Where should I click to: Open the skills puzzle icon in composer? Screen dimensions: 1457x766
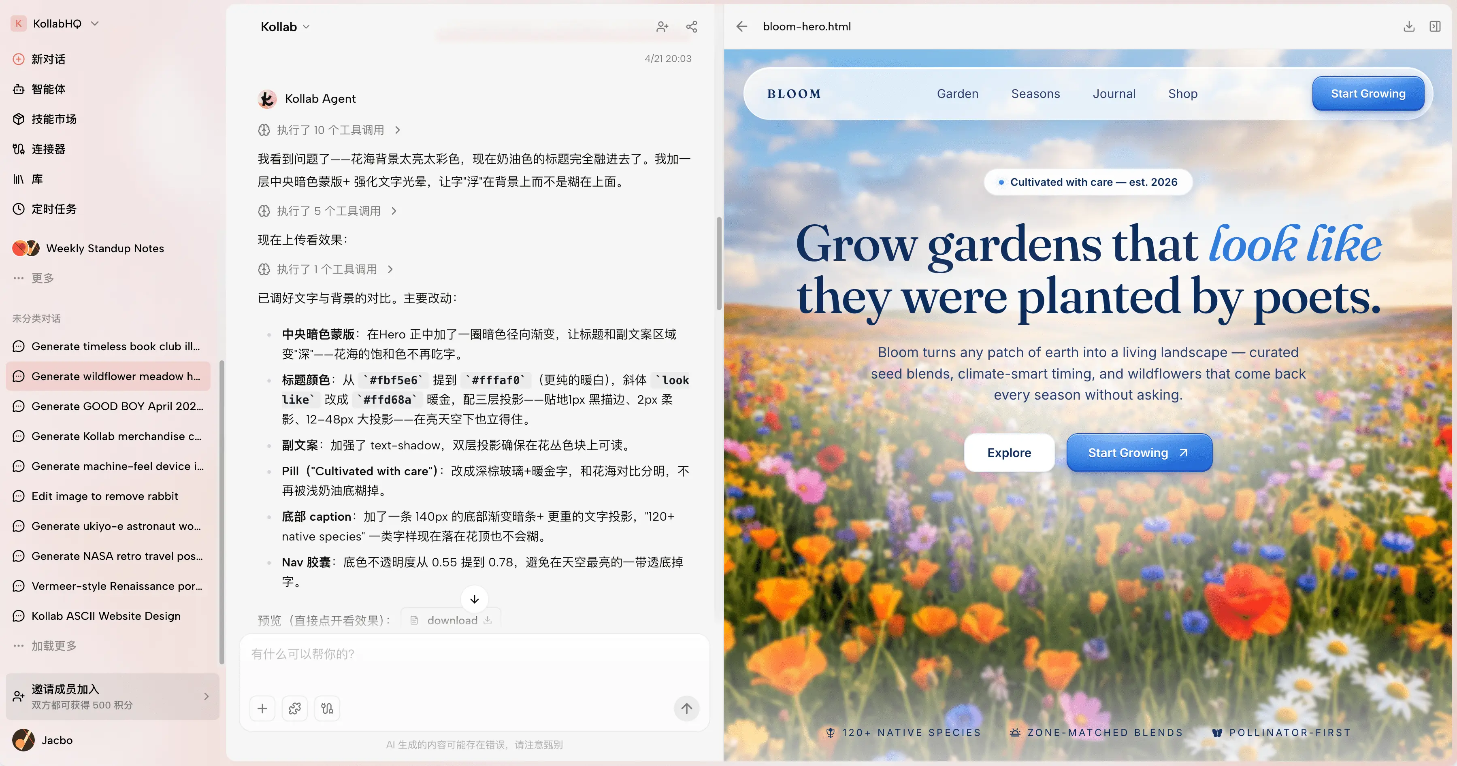(x=295, y=709)
